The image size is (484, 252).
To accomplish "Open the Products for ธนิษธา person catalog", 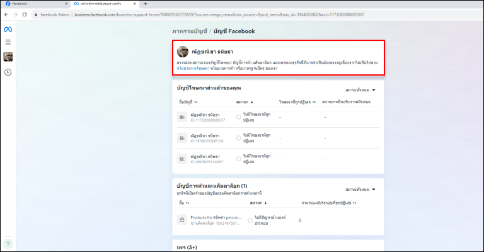I will [216, 217].
